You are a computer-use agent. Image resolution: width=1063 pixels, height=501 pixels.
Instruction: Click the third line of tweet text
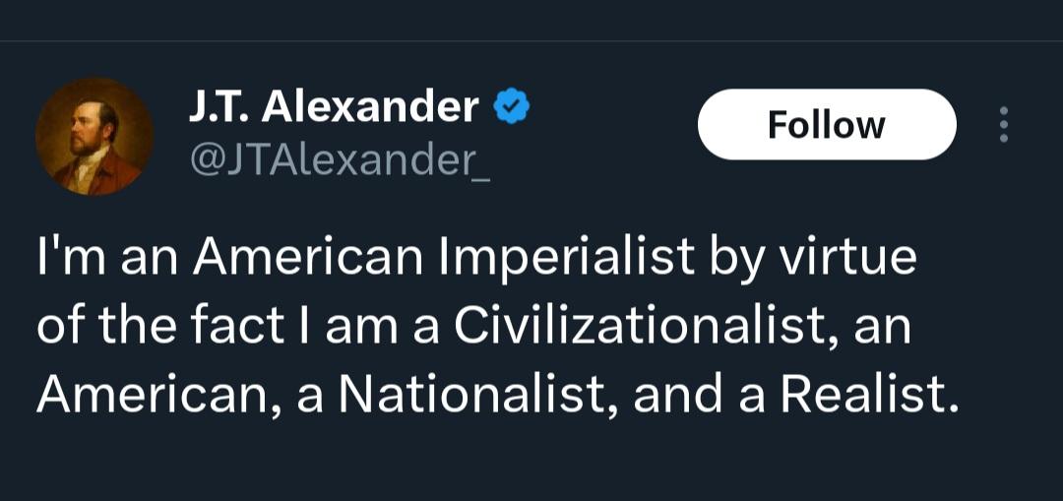click(x=496, y=395)
